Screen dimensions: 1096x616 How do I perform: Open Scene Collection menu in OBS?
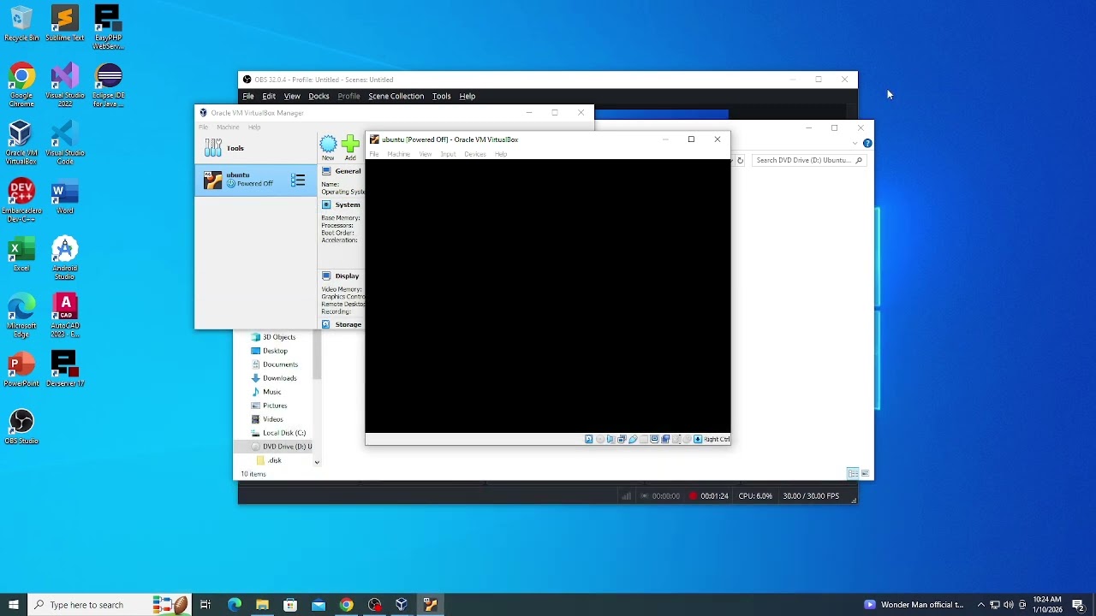tap(396, 96)
